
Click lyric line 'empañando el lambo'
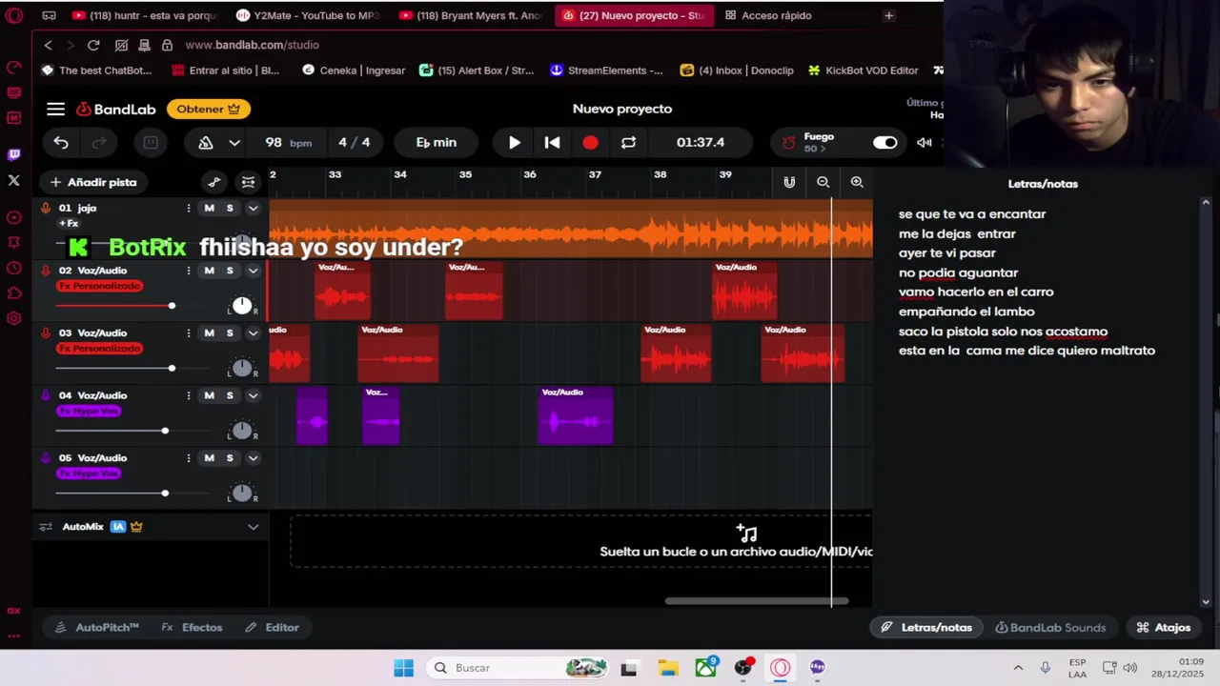(x=966, y=312)
